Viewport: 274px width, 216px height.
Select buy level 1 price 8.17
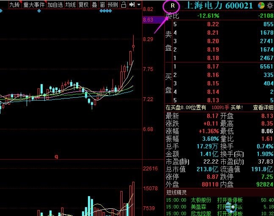(213, 66)
